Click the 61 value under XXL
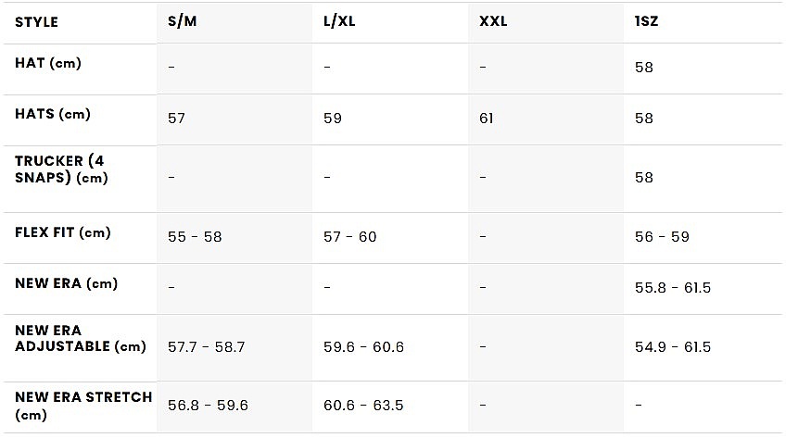The image size is (798, 438). tap(487, 119)
